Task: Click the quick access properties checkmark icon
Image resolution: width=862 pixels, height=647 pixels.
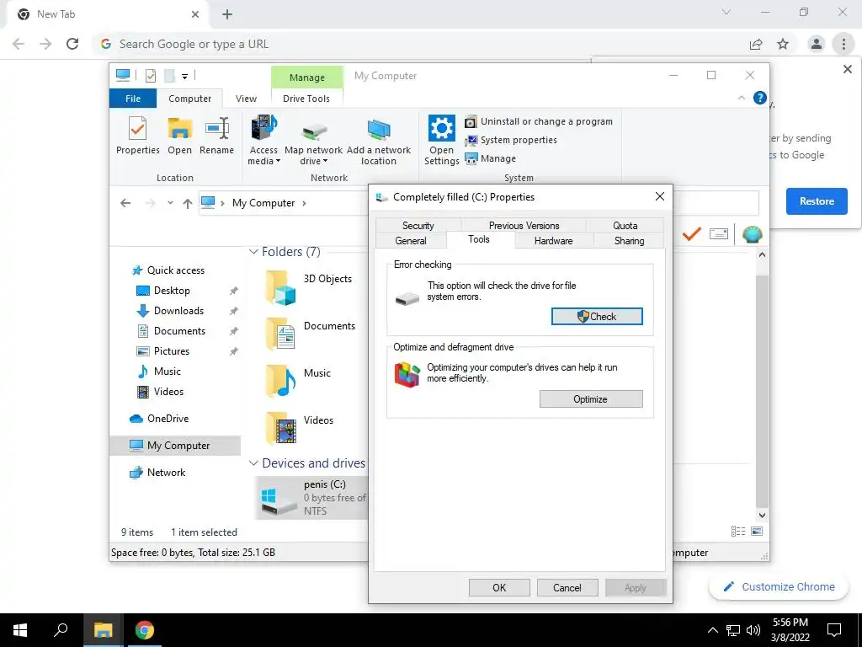Action: (150, 76)
